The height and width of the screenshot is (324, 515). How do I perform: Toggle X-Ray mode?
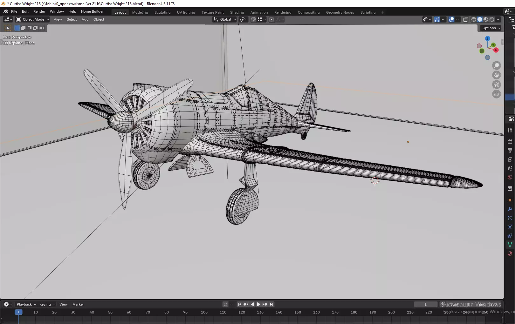click(x=466, y=19)
